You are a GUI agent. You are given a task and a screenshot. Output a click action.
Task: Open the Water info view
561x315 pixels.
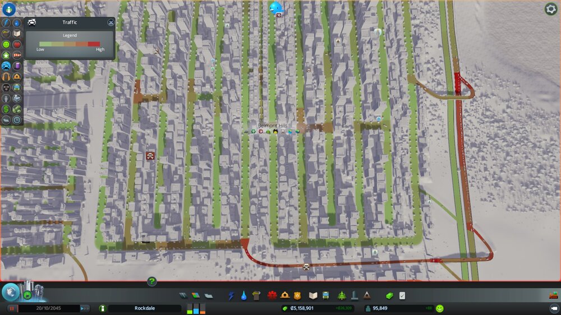pyautogui.click(x=17, y=22)
